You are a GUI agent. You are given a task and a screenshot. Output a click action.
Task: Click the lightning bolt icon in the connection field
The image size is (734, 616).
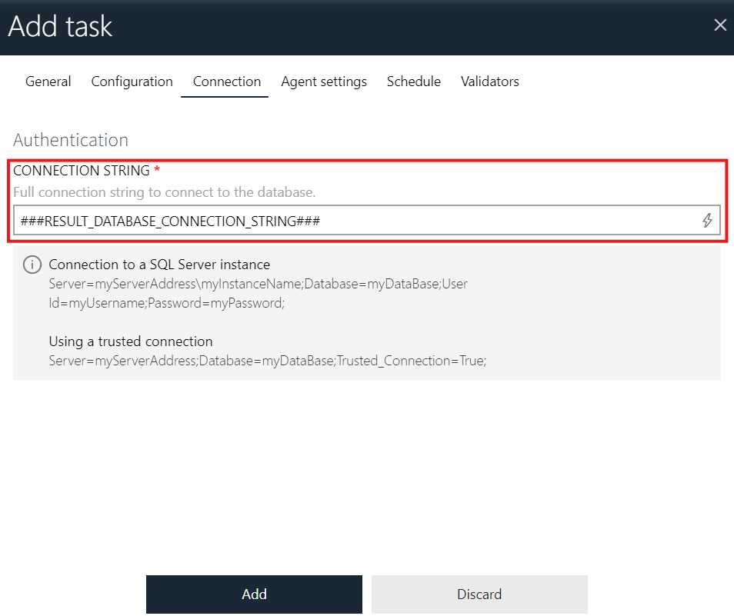pos(707,221)
